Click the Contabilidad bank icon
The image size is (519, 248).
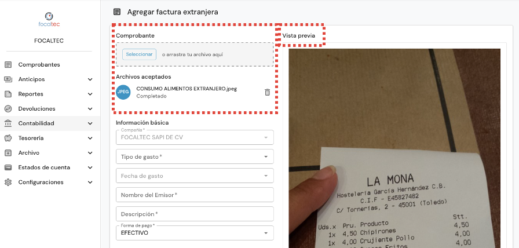[8, 123]
